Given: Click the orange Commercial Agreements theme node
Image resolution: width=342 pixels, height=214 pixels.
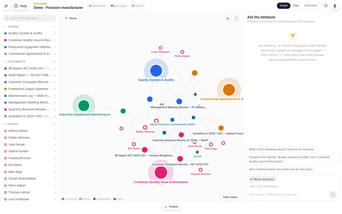Looking at the screenshot, I should (229, 90).
